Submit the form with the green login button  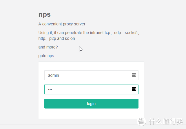tap(91, 104)
